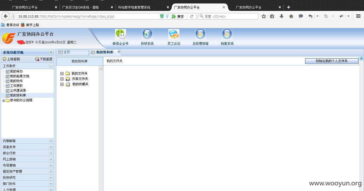This screenshot has height=191, width=364.
Task: Bookmark page with the star icon
Action: click(x=264, y=16)
